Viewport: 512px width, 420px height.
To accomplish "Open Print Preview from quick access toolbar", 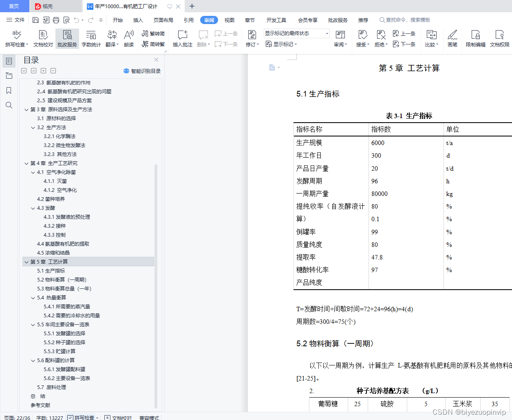I will [66, 20].
